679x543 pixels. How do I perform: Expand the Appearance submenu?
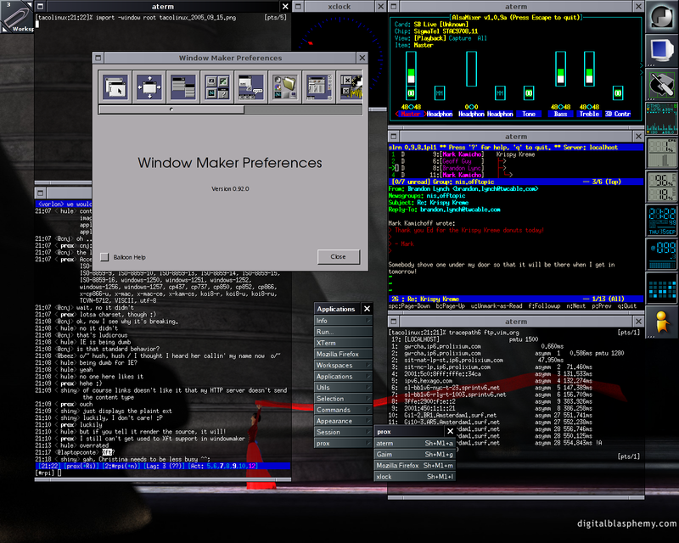pyautogui.click(x=343, y=421)
